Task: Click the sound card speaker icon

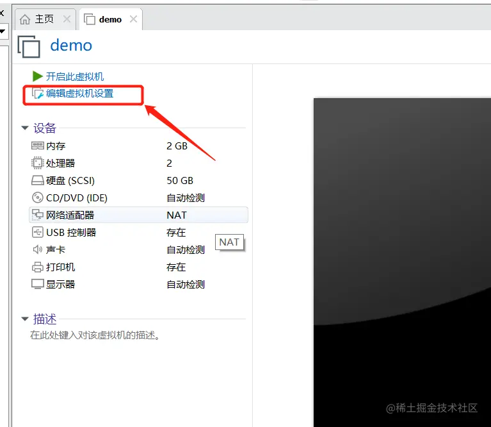Action: pos(38,249)
